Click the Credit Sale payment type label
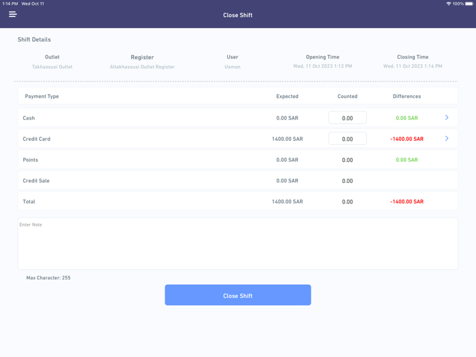476x357 pixels. click(x=36, y=181)
